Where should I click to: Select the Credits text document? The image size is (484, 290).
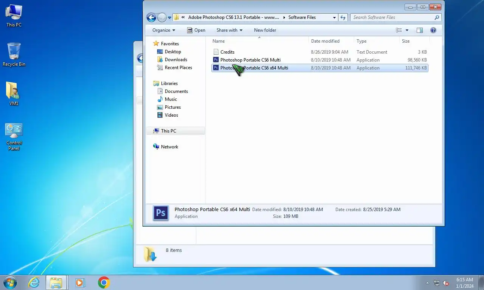[320, 52]
